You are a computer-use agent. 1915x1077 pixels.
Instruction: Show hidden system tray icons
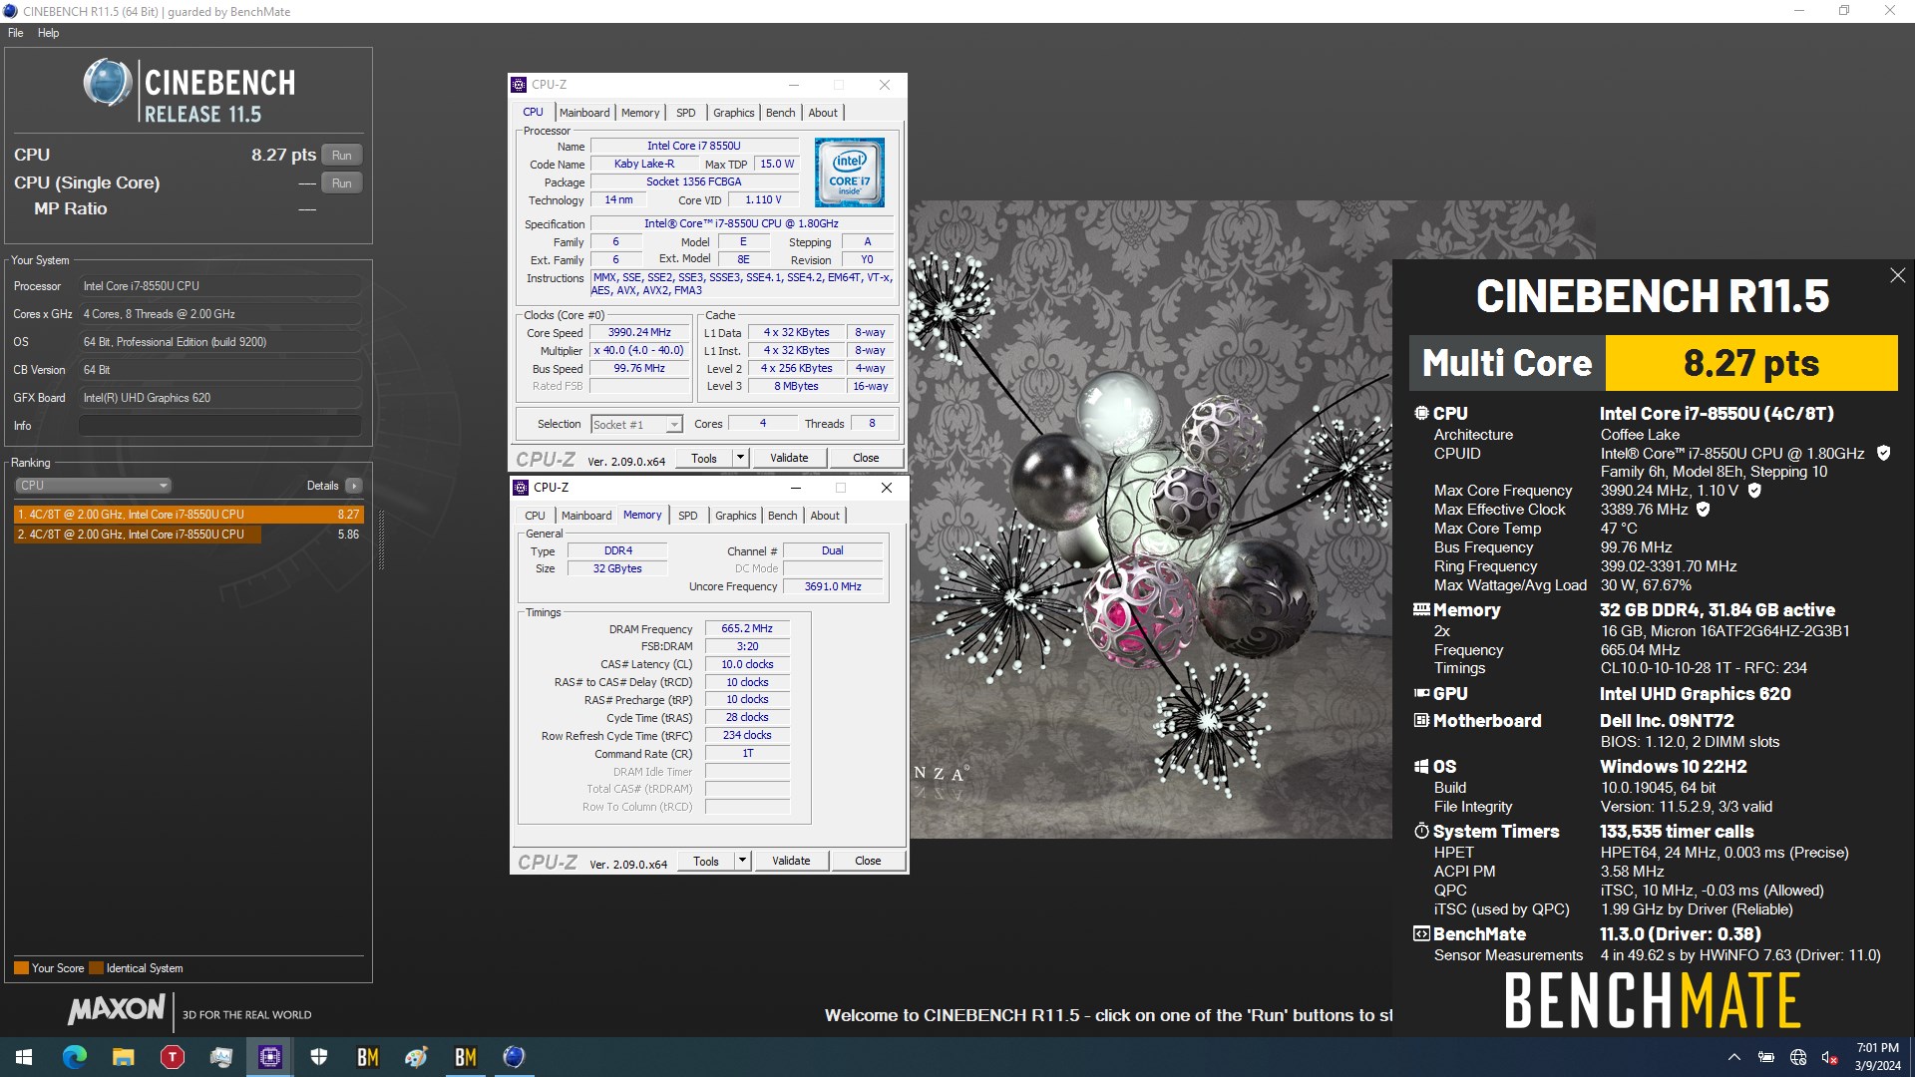(x=1734, y=1057)
